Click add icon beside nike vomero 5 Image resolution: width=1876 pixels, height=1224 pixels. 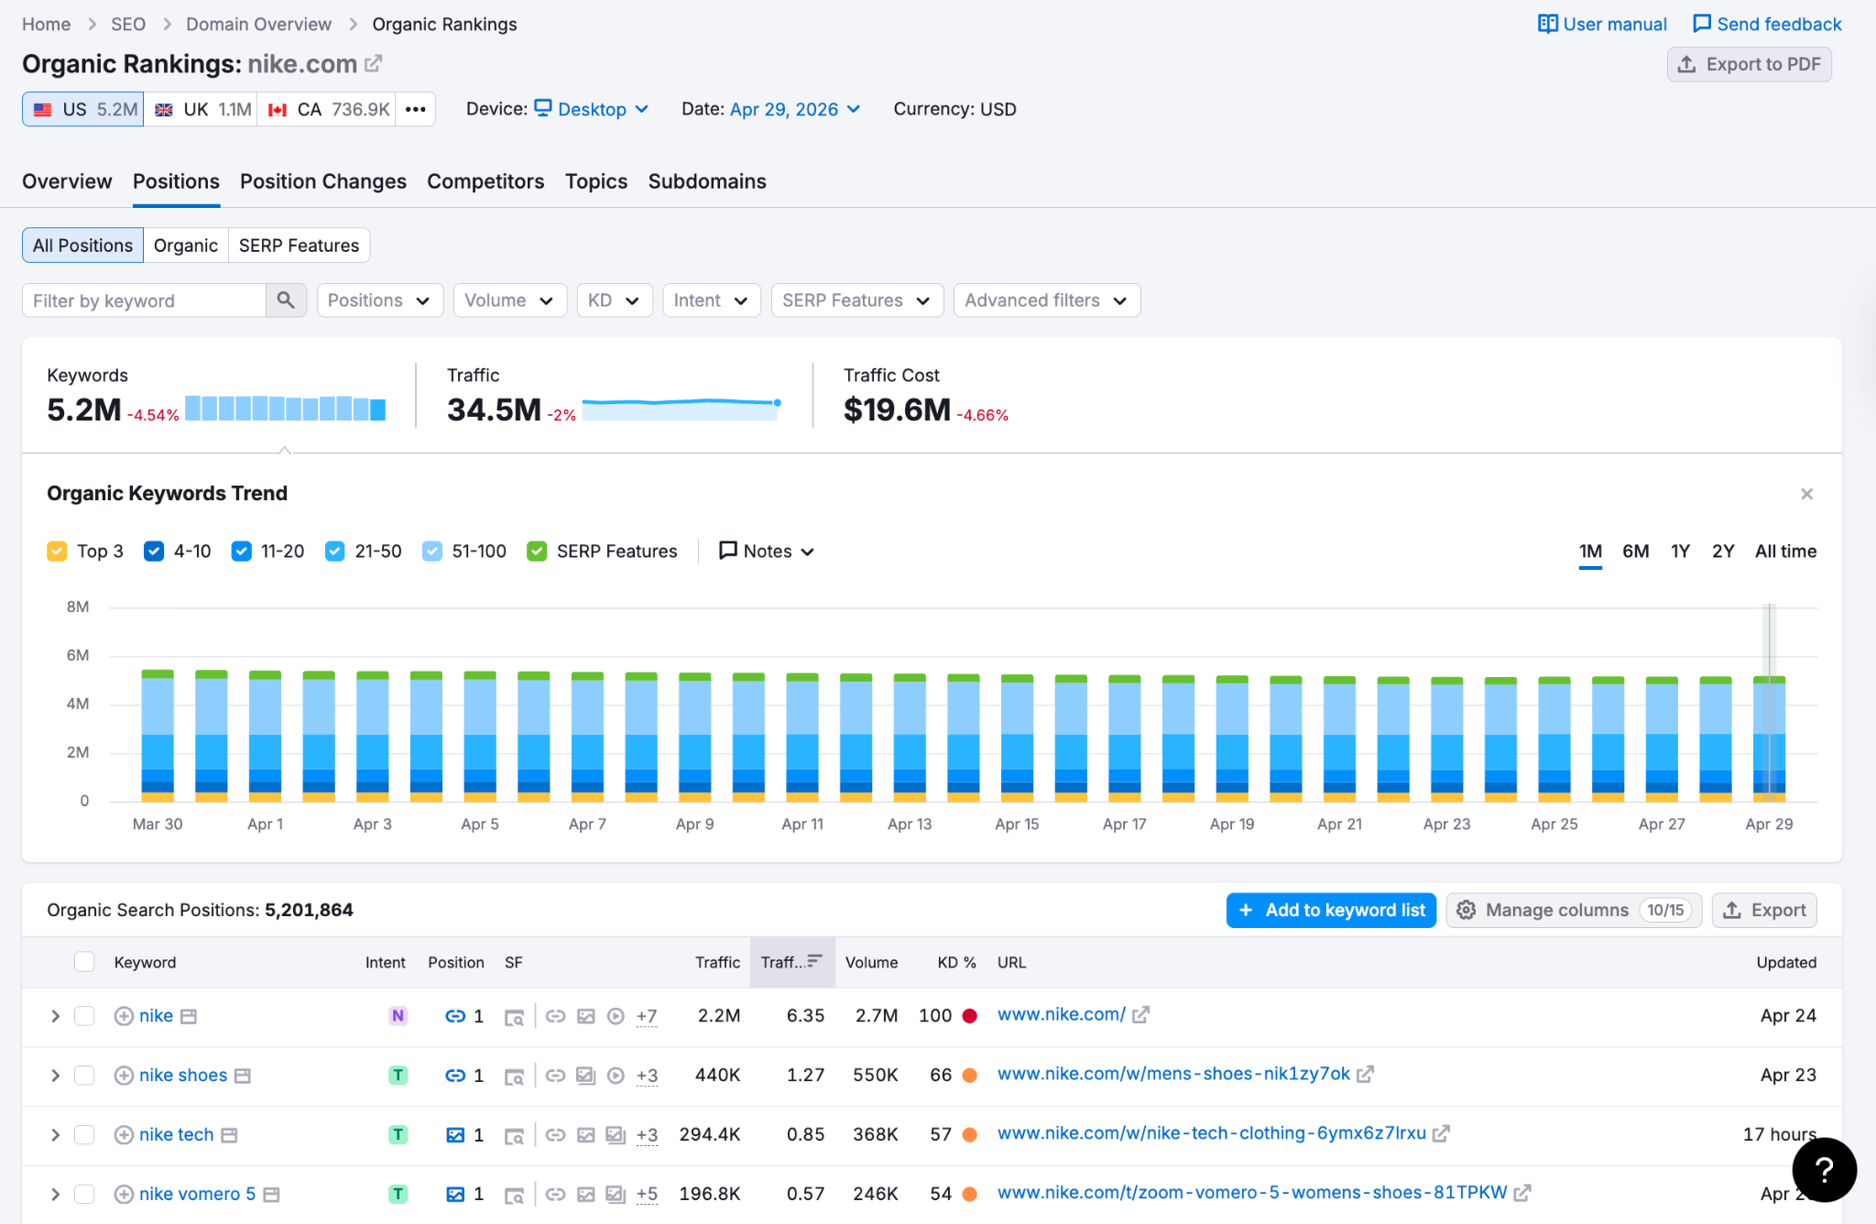pyautogui.click(x=124, y=1195)
